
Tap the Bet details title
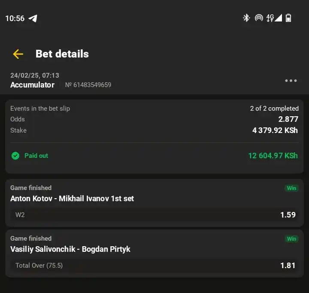coord(62,54)
